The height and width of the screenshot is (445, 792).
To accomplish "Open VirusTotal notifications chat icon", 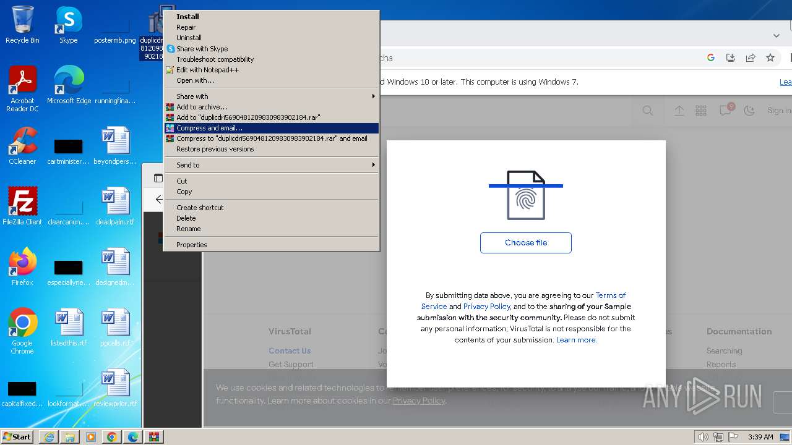I will coord(725,110).
